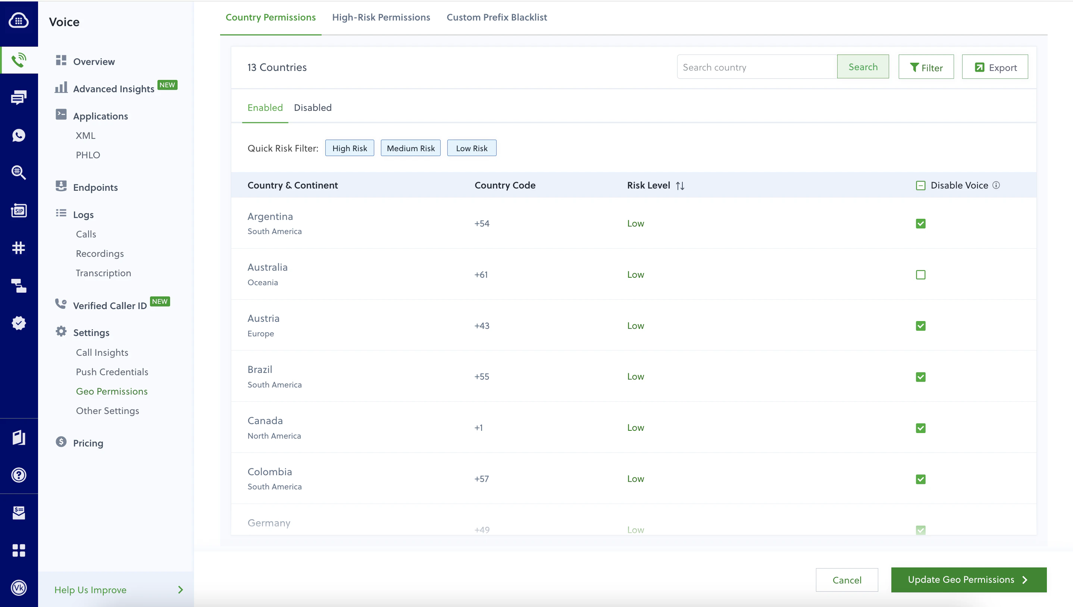Open the Messaging panel in the sidebar
This screenshot has width=1073, height=607.
coord(19,97)
